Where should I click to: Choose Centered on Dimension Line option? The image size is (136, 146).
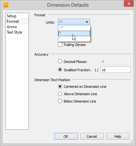click(x=60, y=87)
